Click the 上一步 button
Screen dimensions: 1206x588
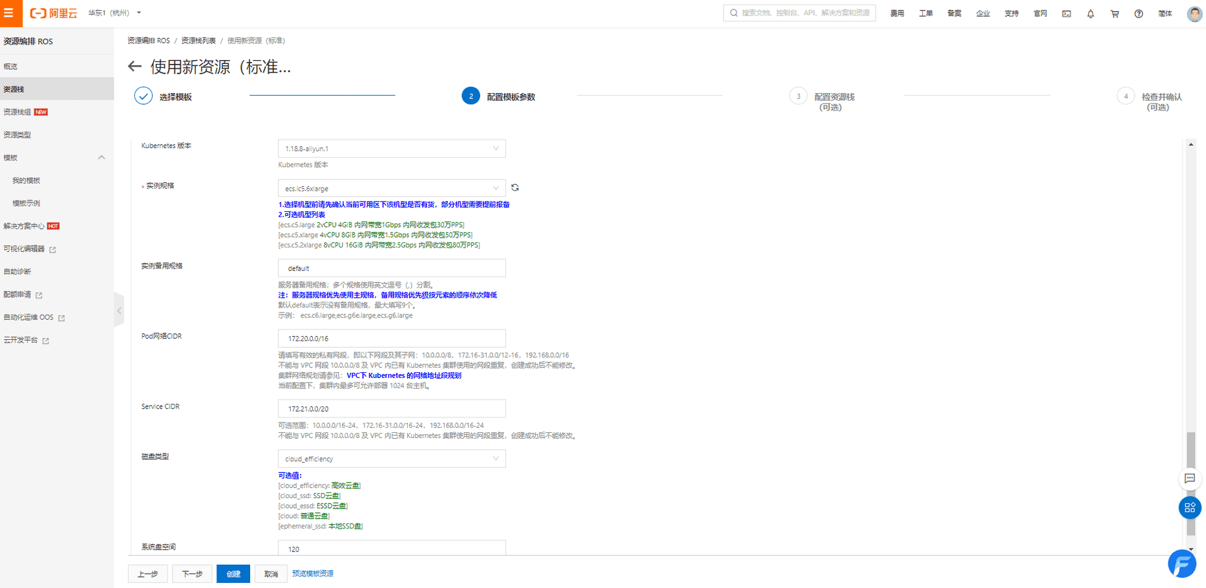(148, 574)
